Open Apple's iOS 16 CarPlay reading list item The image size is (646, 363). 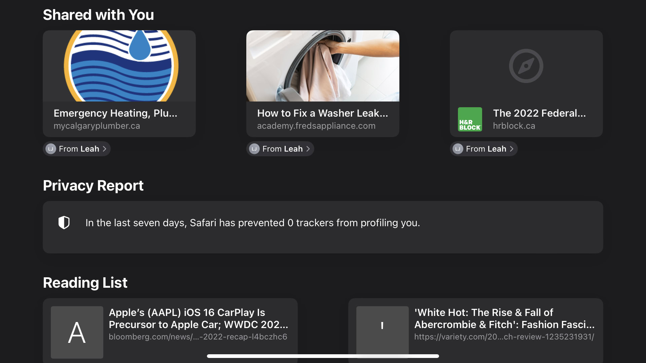point(198,319)
